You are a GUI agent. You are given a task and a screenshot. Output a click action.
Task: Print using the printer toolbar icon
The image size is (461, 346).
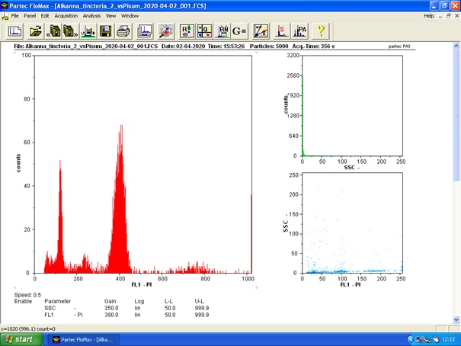tap(123, 31)
